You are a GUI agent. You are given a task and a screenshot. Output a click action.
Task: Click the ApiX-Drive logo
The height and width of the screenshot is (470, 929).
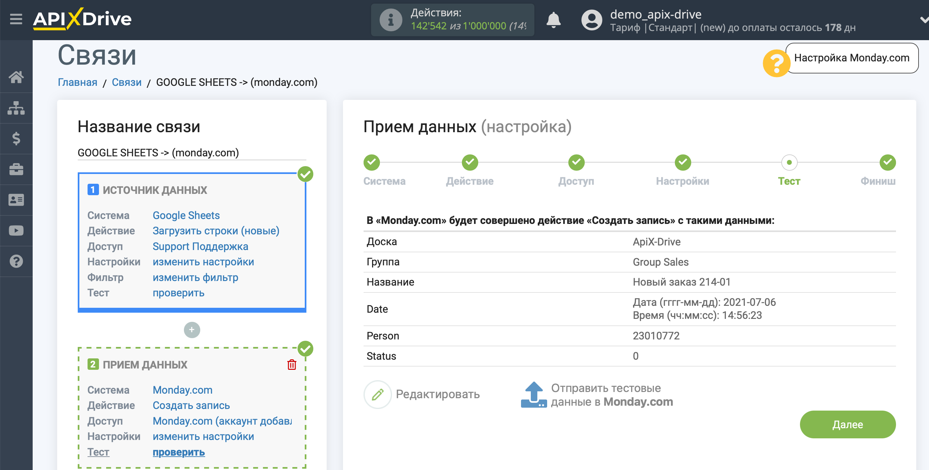point(82,19)
